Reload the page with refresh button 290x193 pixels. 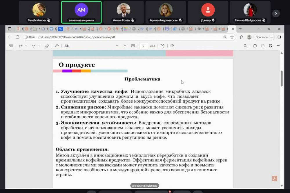(17, 37)
